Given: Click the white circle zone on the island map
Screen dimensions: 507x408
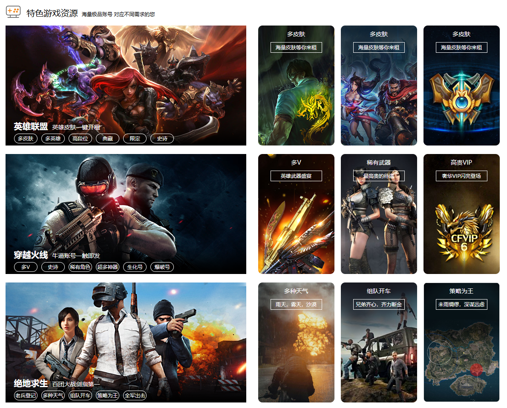Looking at the screenshot, I should click(440, 353).
